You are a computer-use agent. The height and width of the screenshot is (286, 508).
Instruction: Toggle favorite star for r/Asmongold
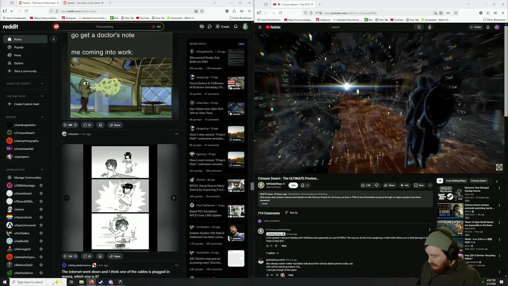41,249
